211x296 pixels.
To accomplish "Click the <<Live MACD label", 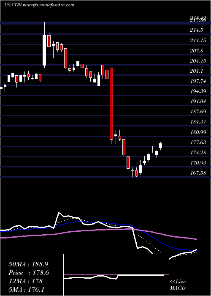I will tap(178, 285).
